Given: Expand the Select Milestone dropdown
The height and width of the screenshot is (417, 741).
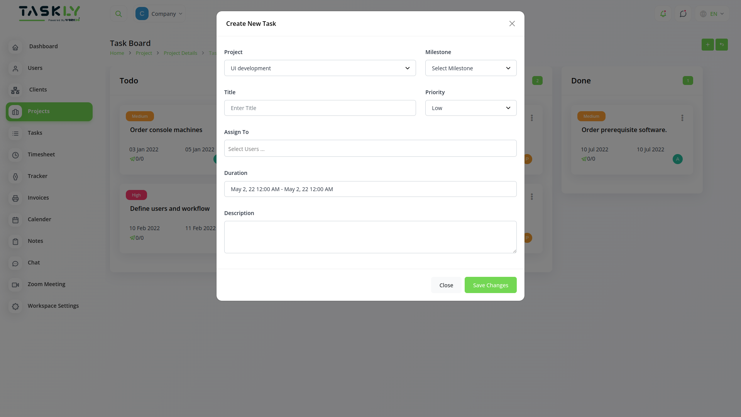Looking at the screenshot, I should point(471,68).
